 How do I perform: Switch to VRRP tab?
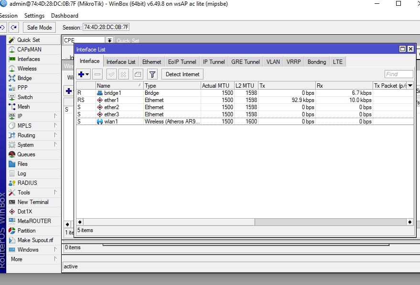[293, 62]
